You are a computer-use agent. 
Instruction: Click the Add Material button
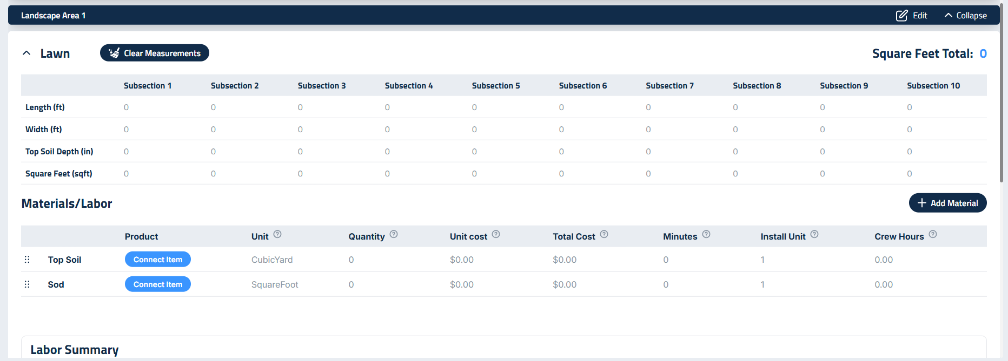tap(947, 203)
